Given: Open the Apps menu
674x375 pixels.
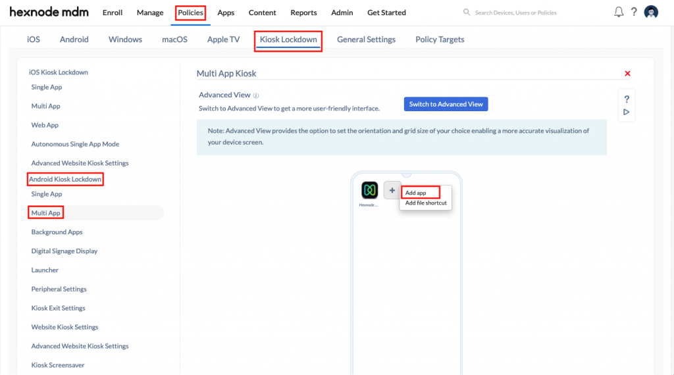Looking at the screenshot, I should (226, 12).
